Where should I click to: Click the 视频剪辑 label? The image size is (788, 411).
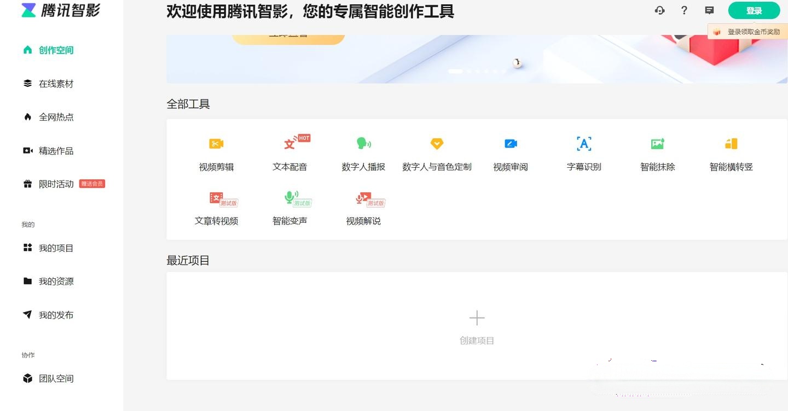click(216, 167)
